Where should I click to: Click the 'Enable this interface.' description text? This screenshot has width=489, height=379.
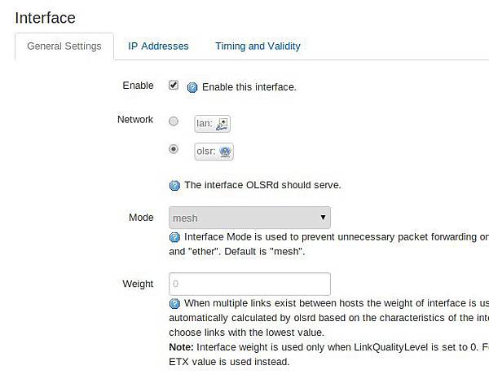point(249,87)
